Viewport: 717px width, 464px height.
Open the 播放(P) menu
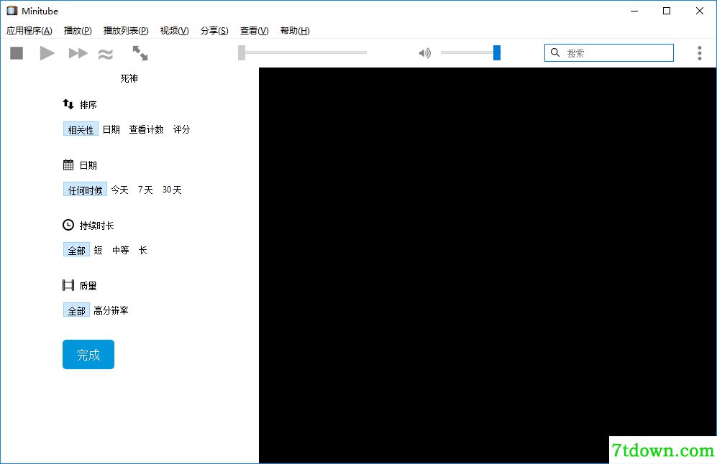point(78,31)
